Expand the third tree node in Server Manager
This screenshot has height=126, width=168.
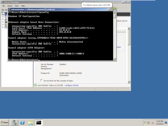tap(3, 22)
